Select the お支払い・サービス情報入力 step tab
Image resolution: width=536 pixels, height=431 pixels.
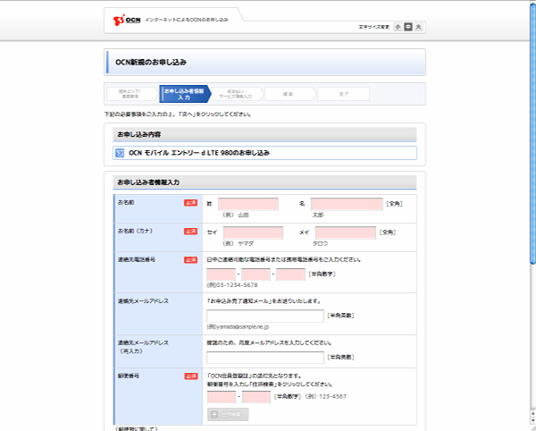(x=237, y=94)
